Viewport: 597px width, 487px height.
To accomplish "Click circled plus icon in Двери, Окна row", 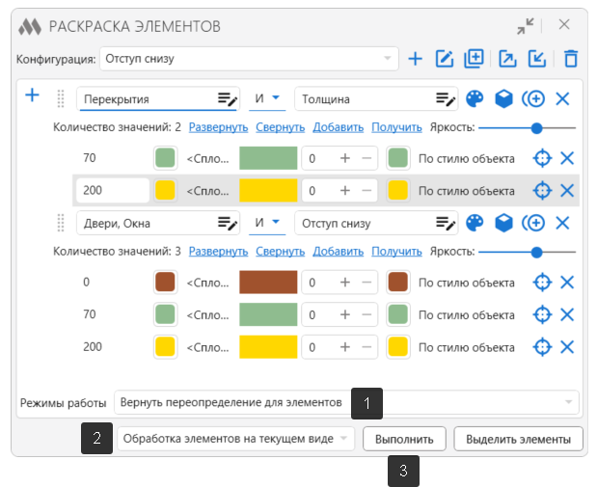I will coord(533,223).
